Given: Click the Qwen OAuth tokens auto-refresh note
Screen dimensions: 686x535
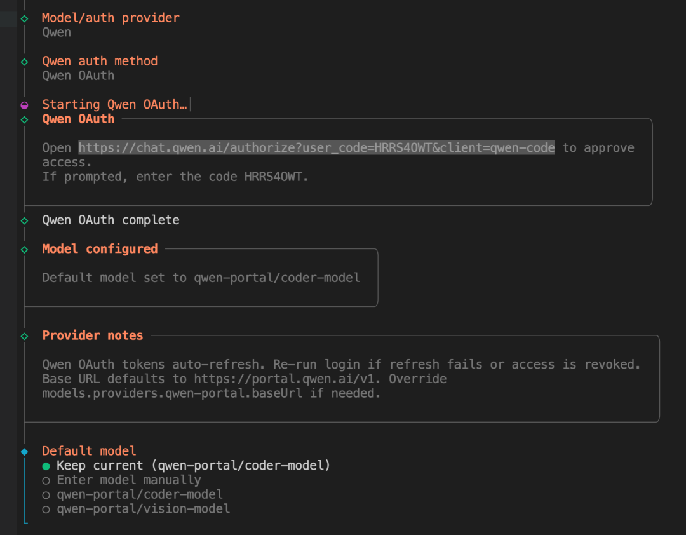Looking at the screenshot, I should click(x=154, y=364).
